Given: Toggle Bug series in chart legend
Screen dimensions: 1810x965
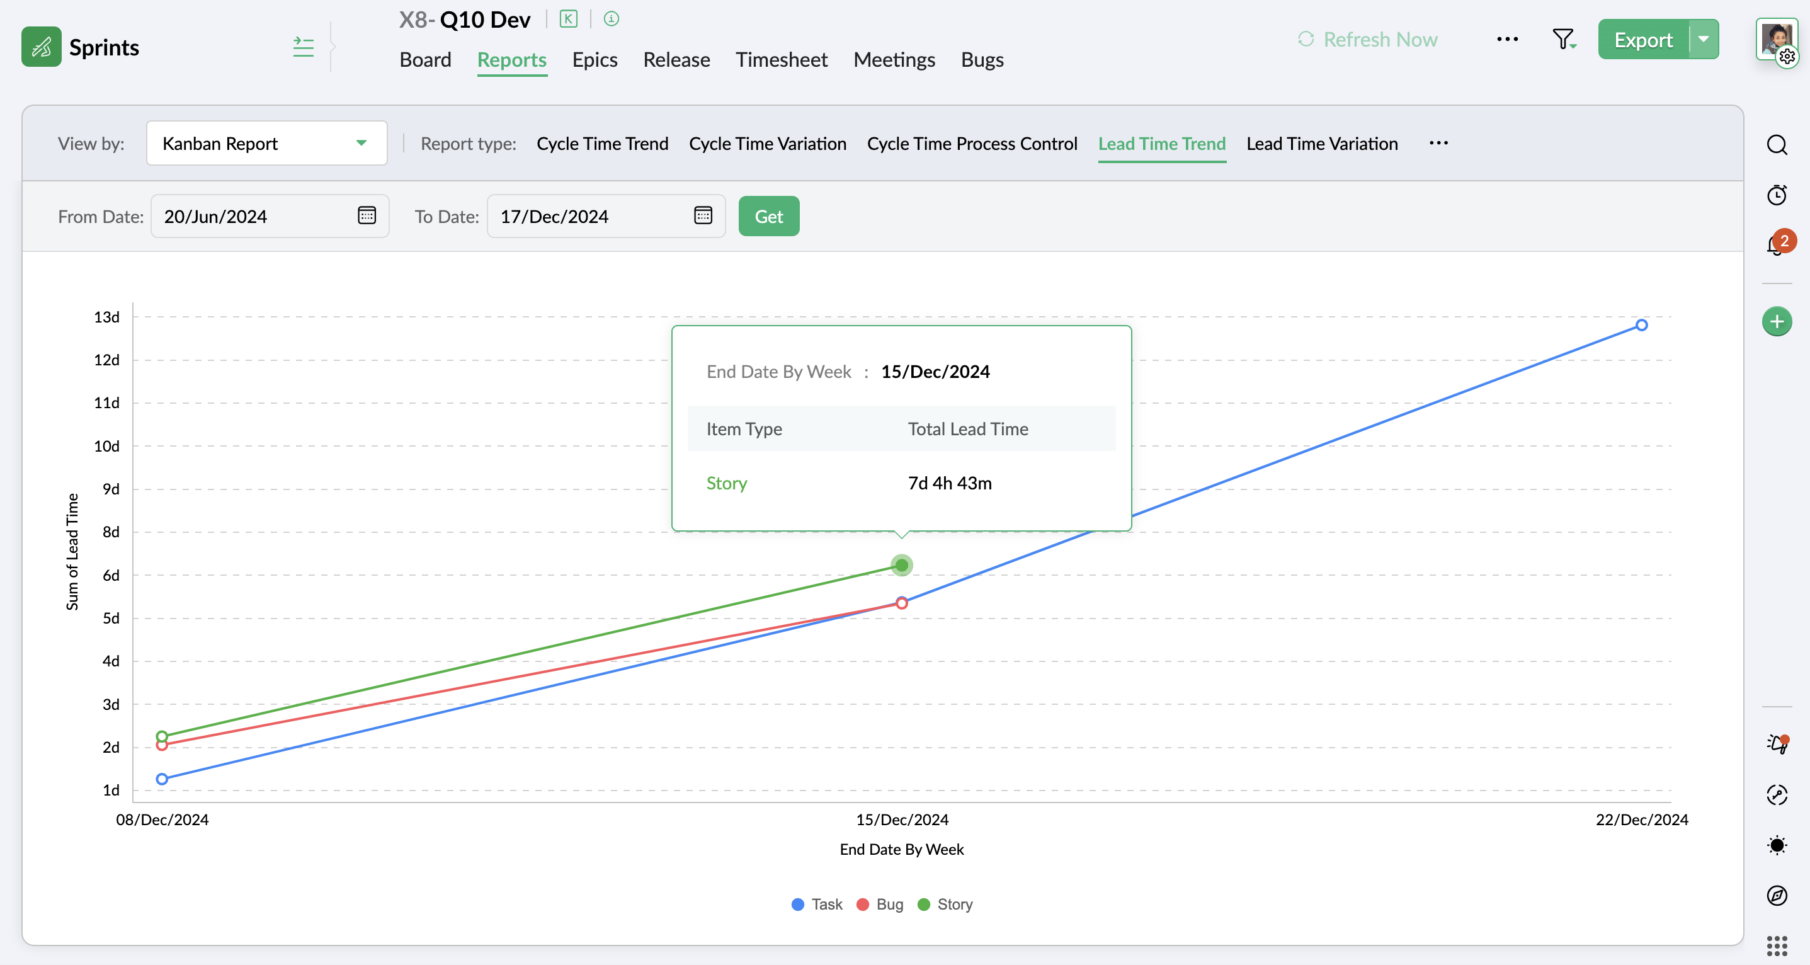Looking at the screenshot, I should click(x=889, y=904).
